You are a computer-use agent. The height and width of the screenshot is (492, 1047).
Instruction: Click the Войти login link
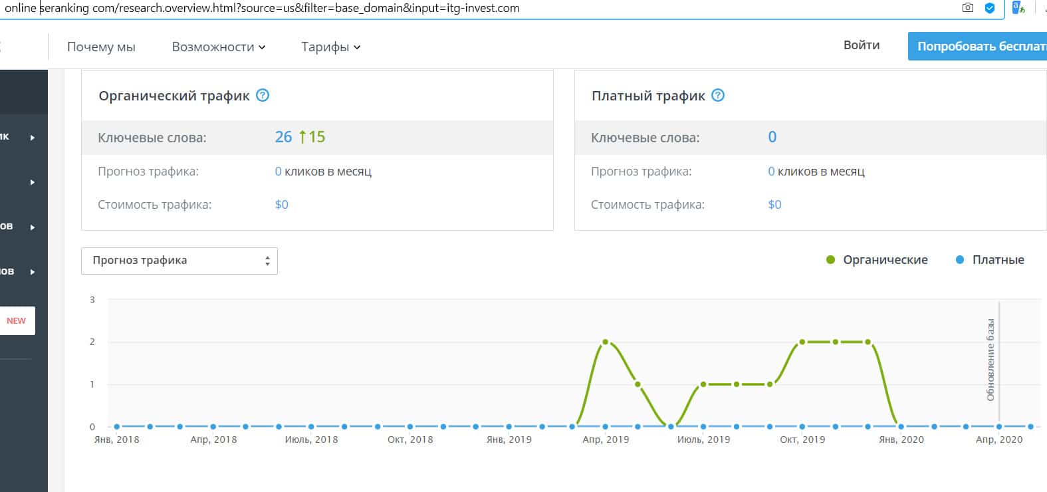(861, 45)
